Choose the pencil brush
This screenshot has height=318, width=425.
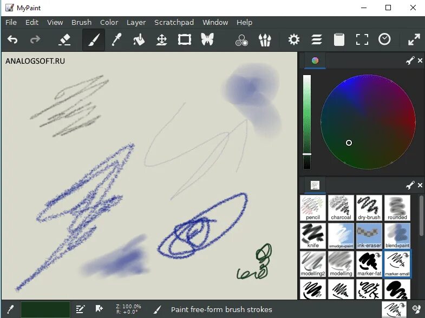point(313,208)
